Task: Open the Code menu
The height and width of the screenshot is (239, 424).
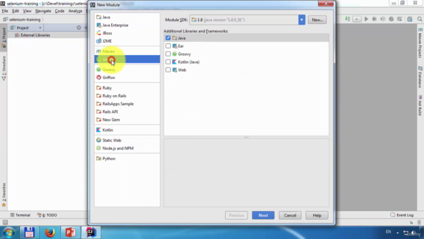Action: point(60,11)
